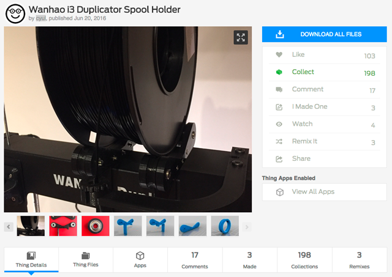Select first blue Y-shaped holder thumbnail
This screenshot has width=392, height=277.
coord(128,226)
